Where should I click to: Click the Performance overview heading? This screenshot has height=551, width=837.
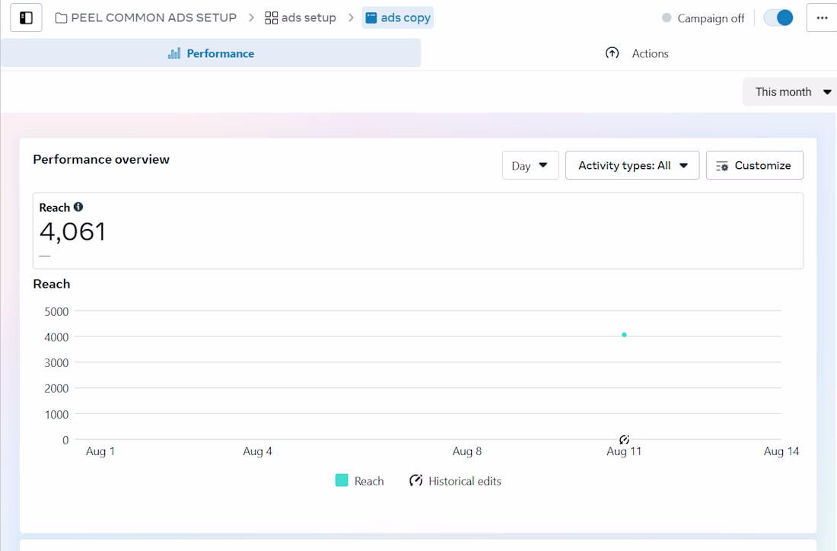click(x=101, y=160)
